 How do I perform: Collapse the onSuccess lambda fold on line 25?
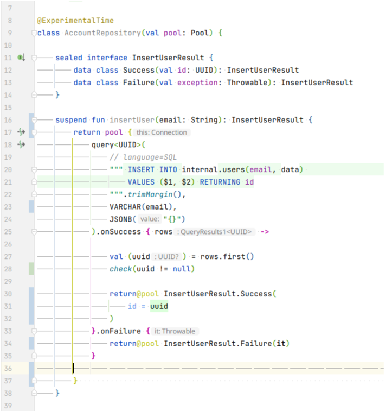[34, 231]
